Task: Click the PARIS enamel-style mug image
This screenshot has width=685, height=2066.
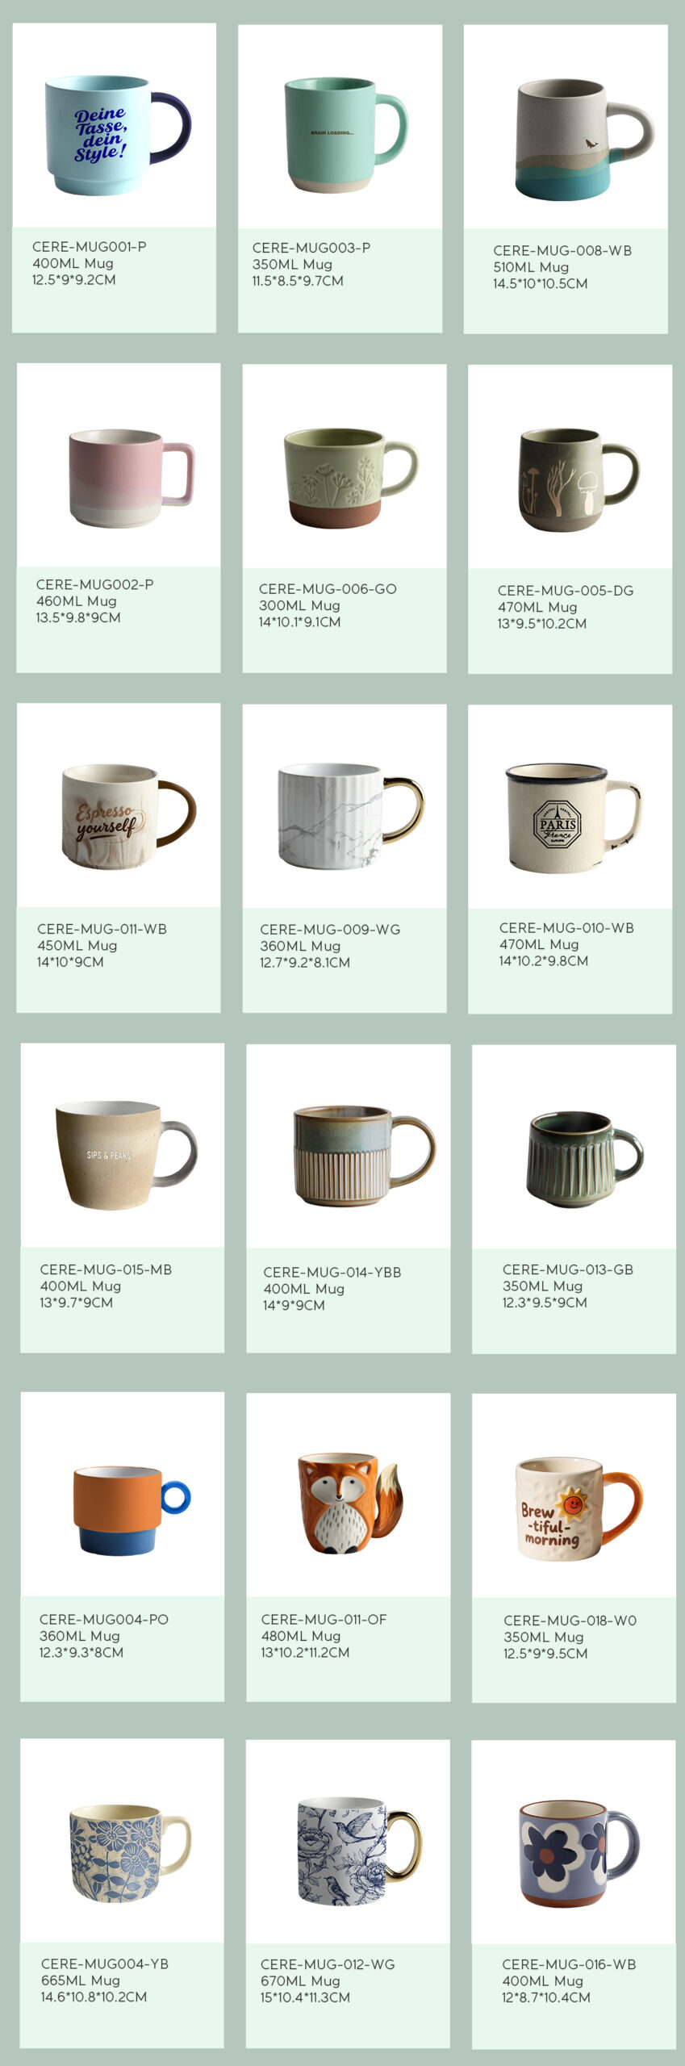Action: pyautogui.click(x=573, y=818)
